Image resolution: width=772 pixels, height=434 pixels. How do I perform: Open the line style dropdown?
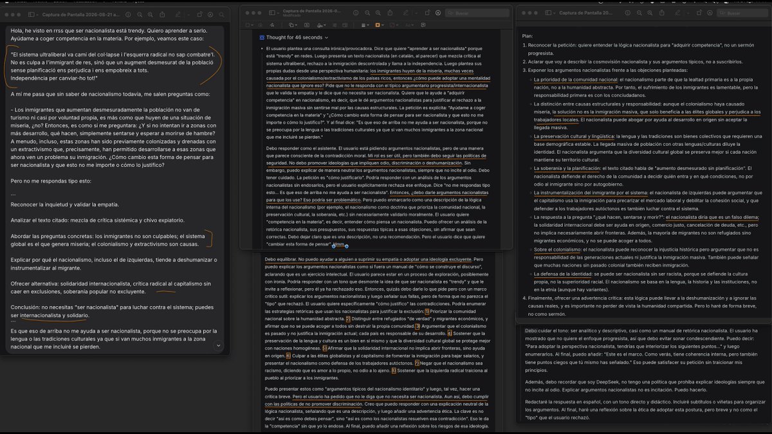[x=365, y=24]
